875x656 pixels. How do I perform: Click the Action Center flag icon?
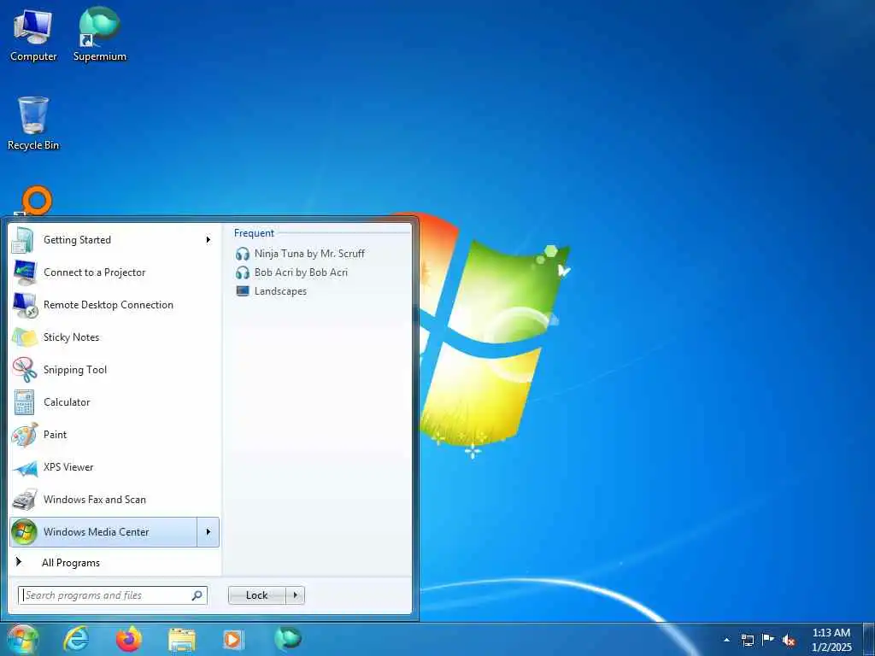click(x=768, y=640)
